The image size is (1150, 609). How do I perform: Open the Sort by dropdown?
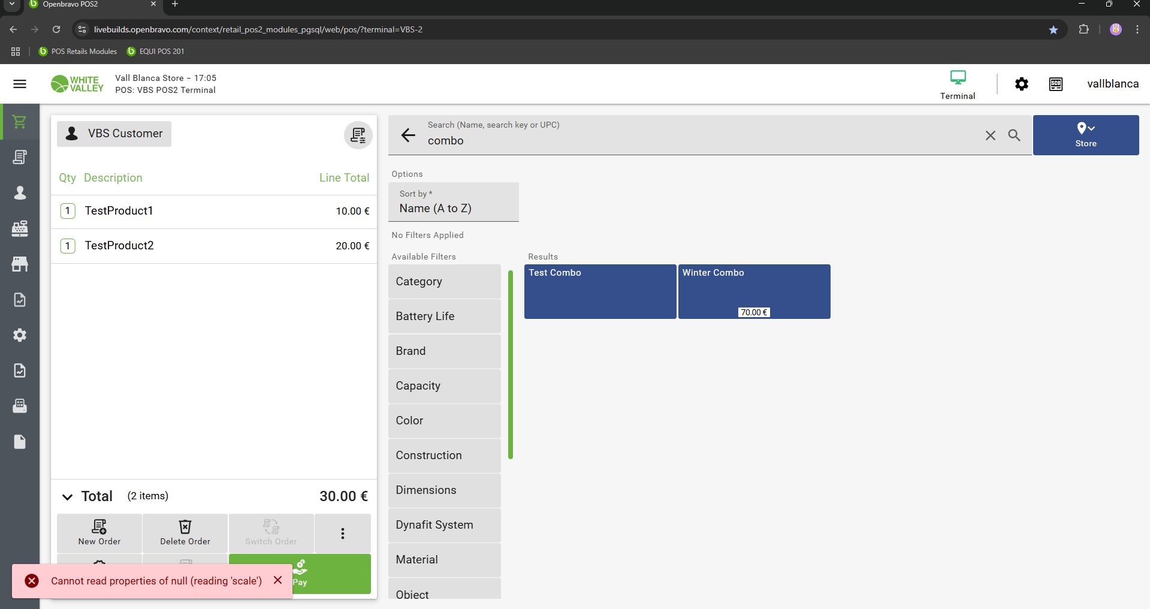click(453, 202)
